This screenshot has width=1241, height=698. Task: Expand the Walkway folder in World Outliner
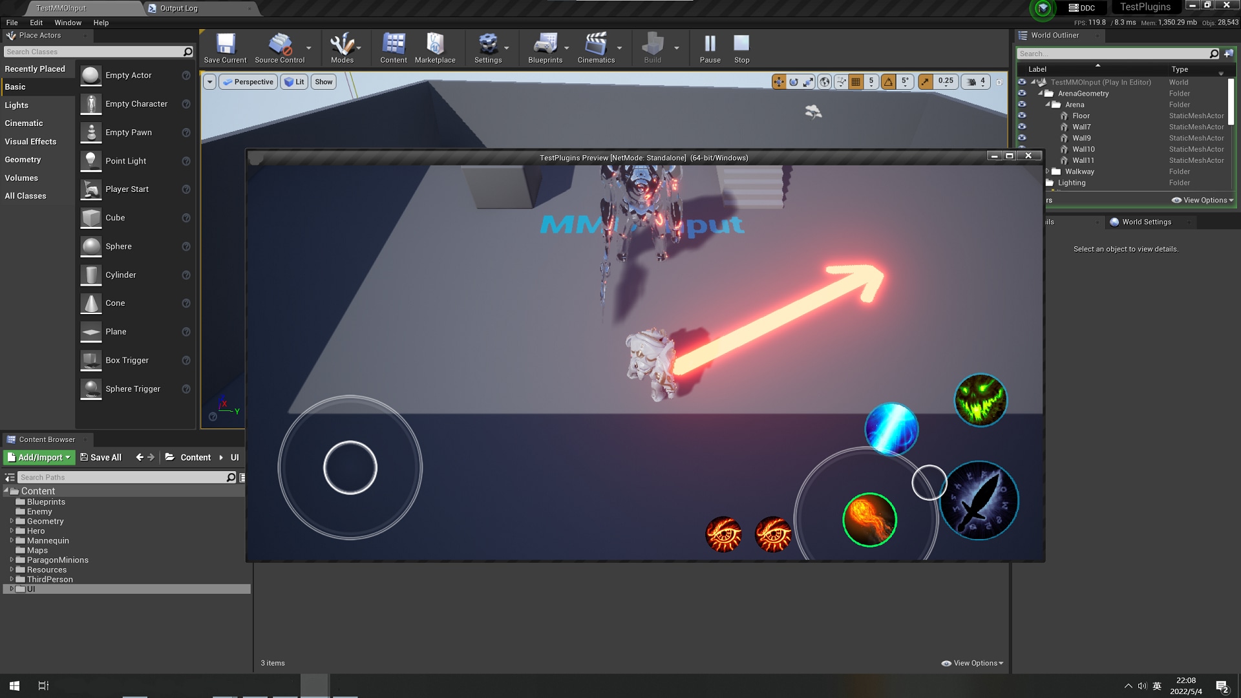click(x=1046, y=171)
